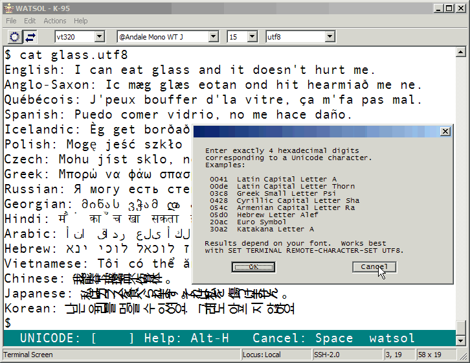Open the File menu
This screenshot has height=363, width=470.
pyautogui.click(x=11, y=21)
